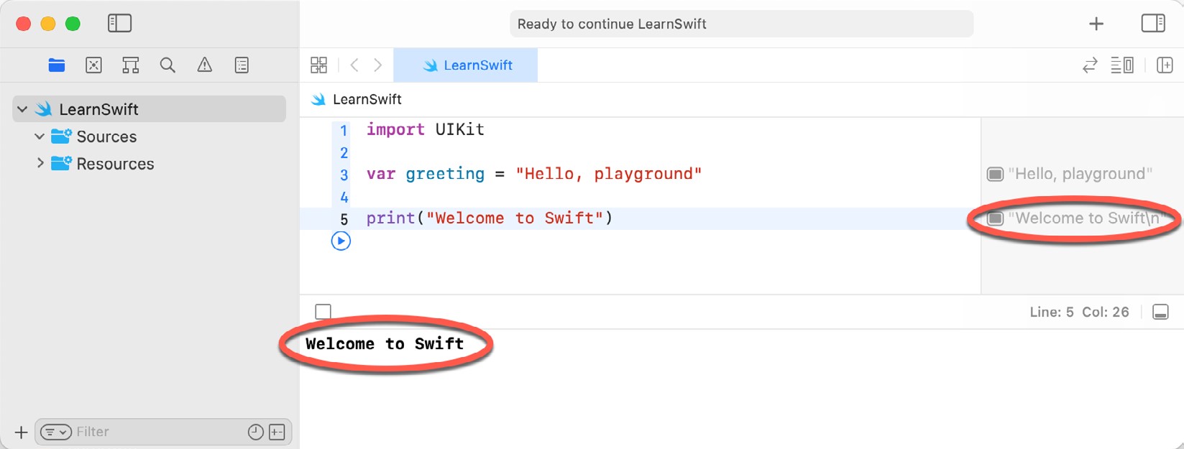Screen dimensions: 1184x449
Task: Toggle the debug area console
Action: click(x=1160, y=312)
